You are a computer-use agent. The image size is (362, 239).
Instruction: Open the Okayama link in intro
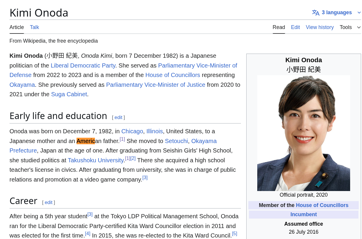22,85
